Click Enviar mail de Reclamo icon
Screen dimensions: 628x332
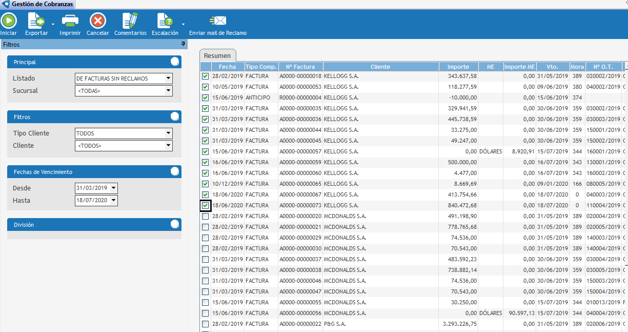(218, 21)
